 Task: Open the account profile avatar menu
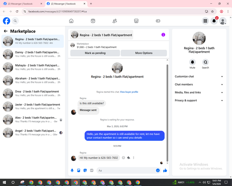click(x=223, y=21)
